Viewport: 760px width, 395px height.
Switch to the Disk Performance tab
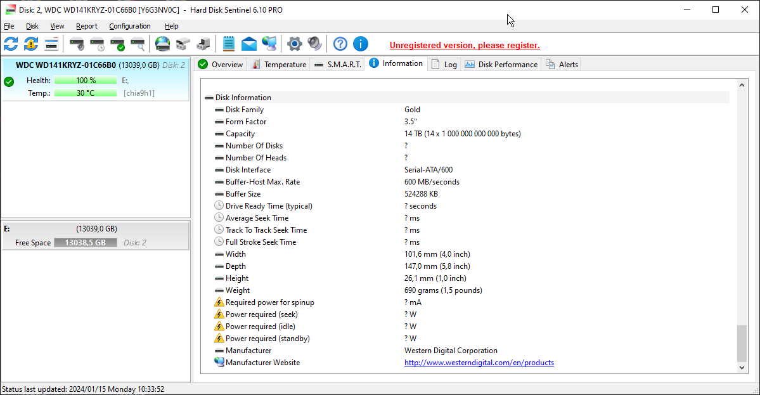click(x=501, y=65)
